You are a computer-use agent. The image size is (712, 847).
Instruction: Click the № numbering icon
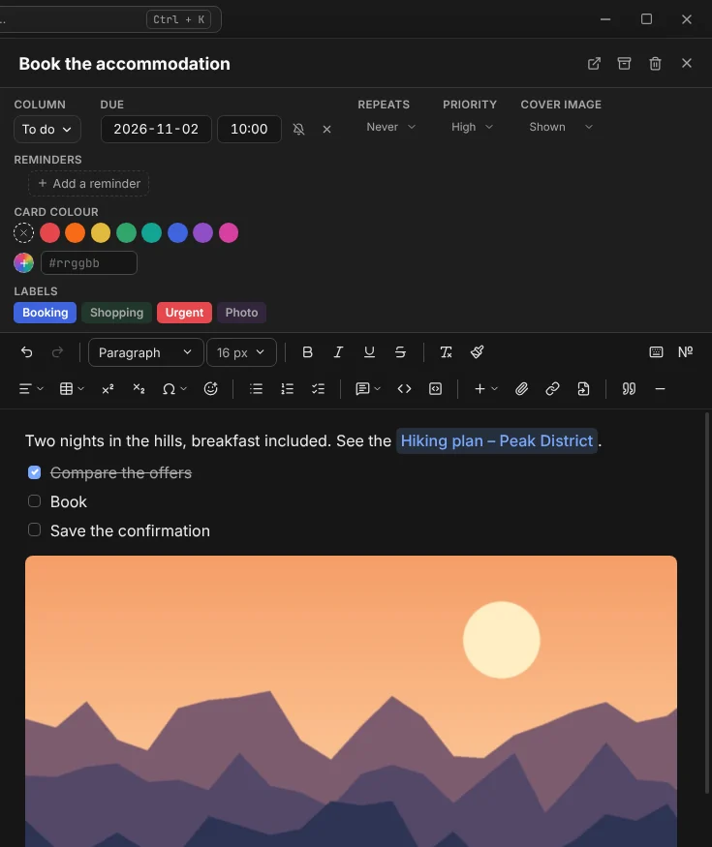click(x=685, y=352)
